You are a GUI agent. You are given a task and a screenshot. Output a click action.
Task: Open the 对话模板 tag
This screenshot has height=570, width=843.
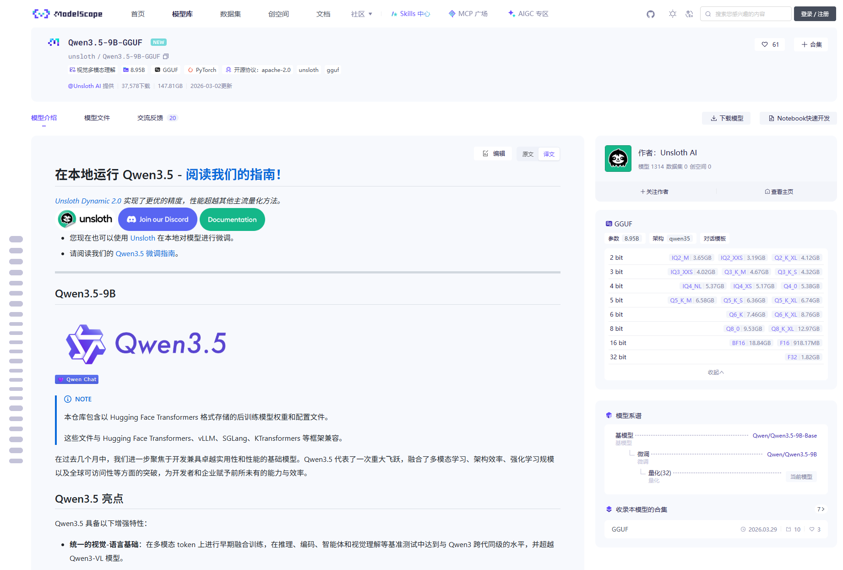[x=715, y=238]
